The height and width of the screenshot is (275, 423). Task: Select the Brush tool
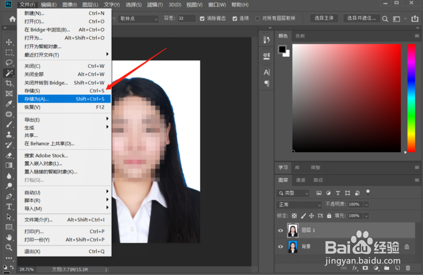(x=9, y=124)
